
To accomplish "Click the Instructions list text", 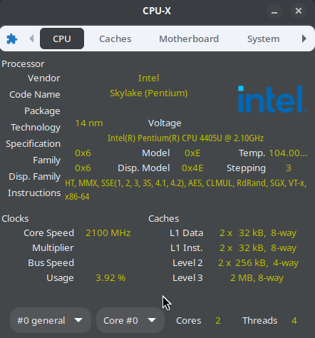I will 186,190.
